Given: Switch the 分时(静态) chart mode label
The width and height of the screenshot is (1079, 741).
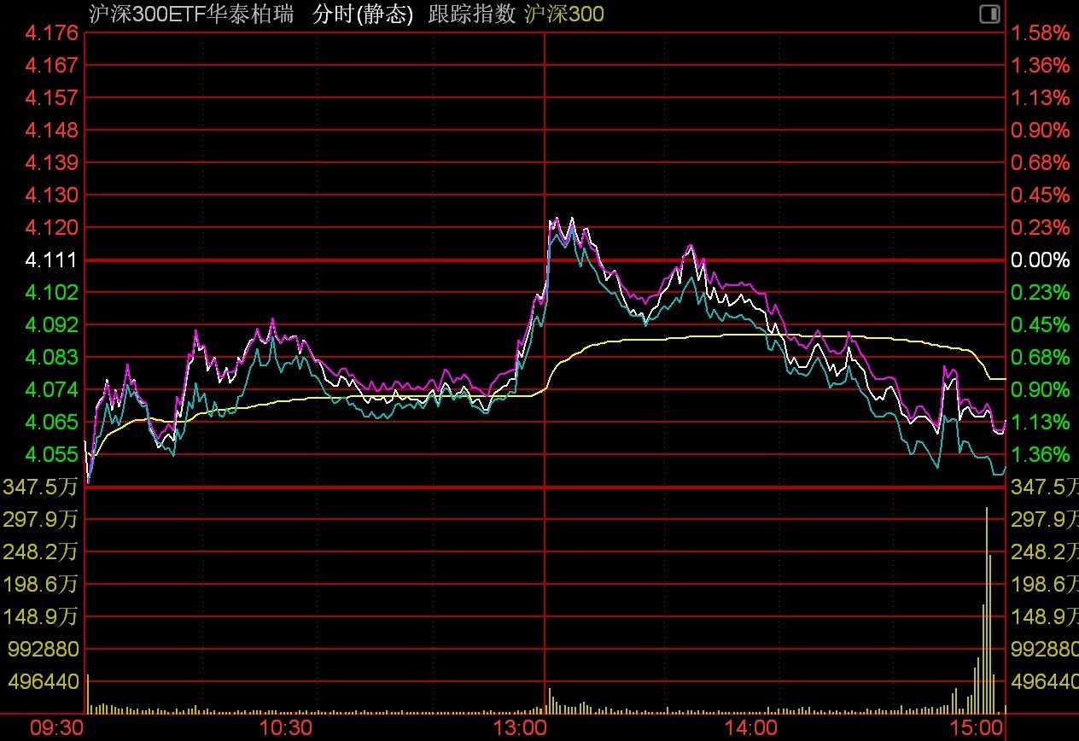Looking at the screenshot, I should (363, 14).
